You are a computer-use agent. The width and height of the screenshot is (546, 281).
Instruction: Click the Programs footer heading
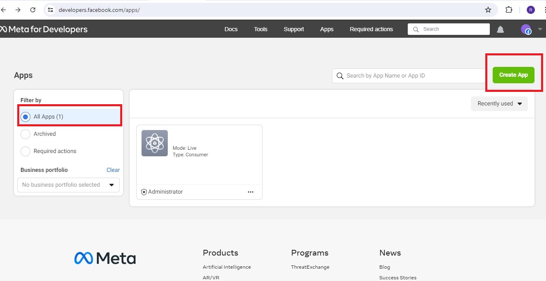click(x=310, y=253)
